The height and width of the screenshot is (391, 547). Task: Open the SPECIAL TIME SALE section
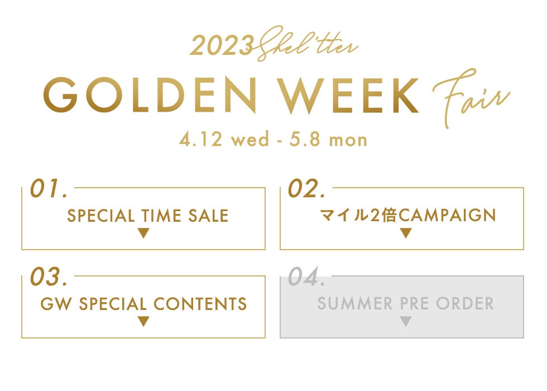(148, 215)
